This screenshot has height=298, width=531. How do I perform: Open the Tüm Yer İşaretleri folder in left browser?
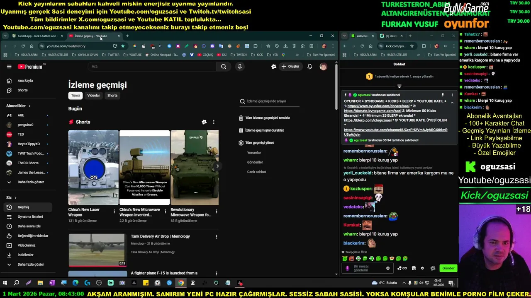click(320, 55)
